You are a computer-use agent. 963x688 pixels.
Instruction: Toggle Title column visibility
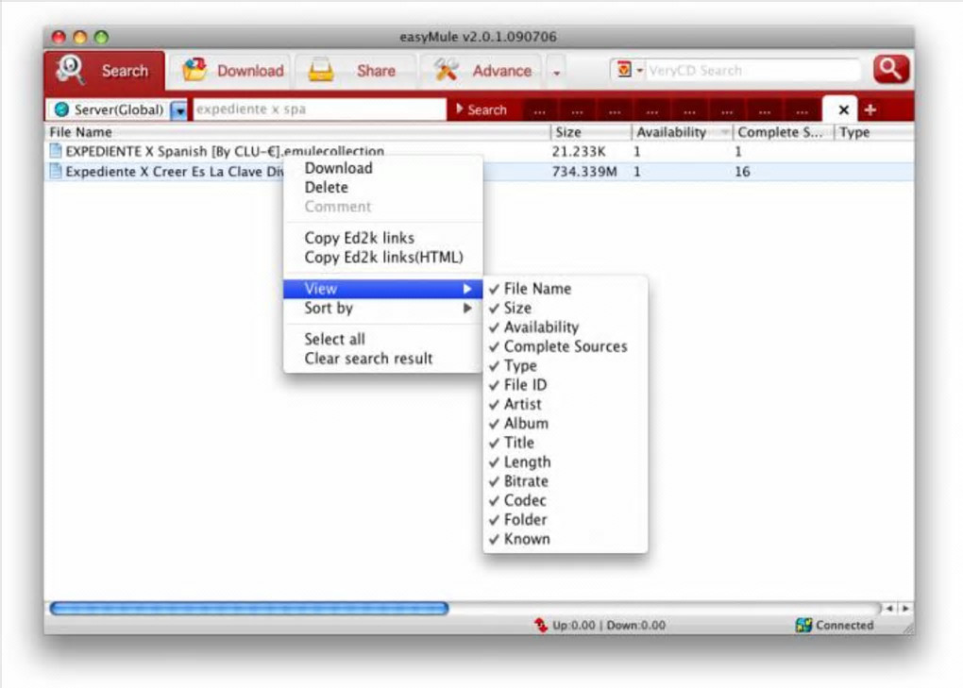click(x=566, y=443)
